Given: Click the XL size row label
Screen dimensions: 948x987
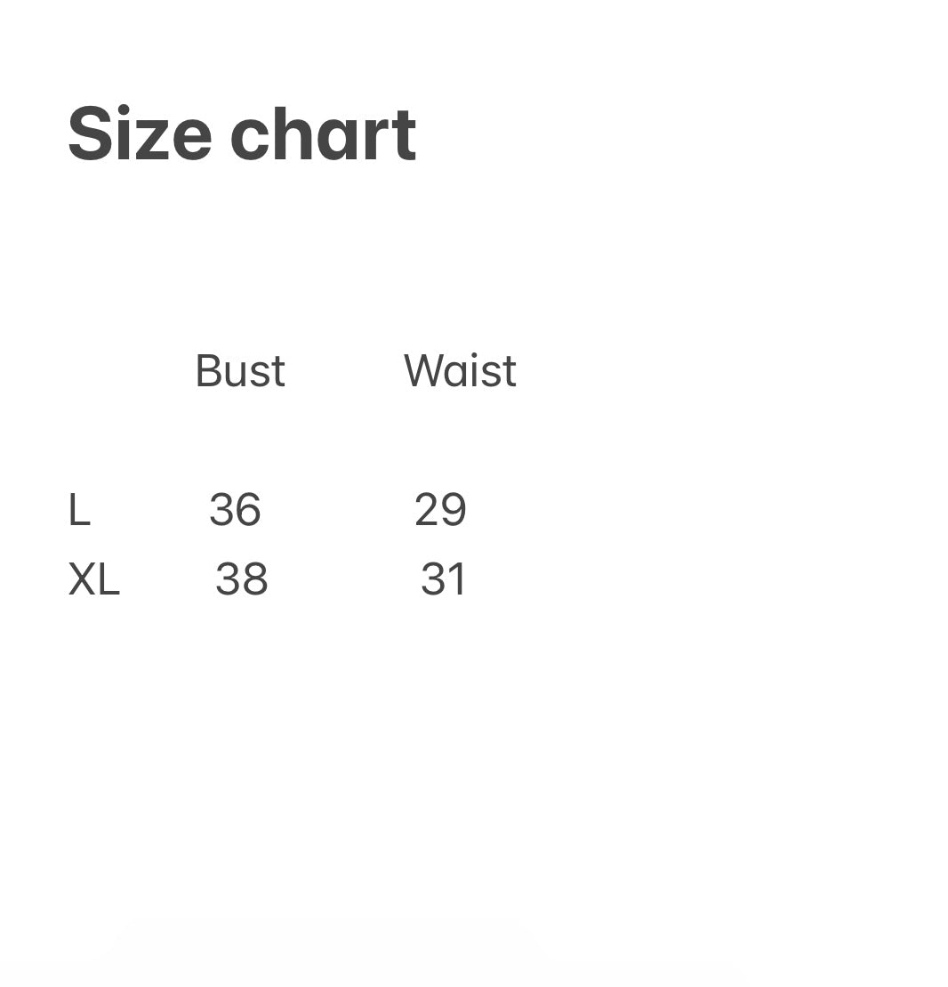Looking at the screenshot, I should point(93,579).
